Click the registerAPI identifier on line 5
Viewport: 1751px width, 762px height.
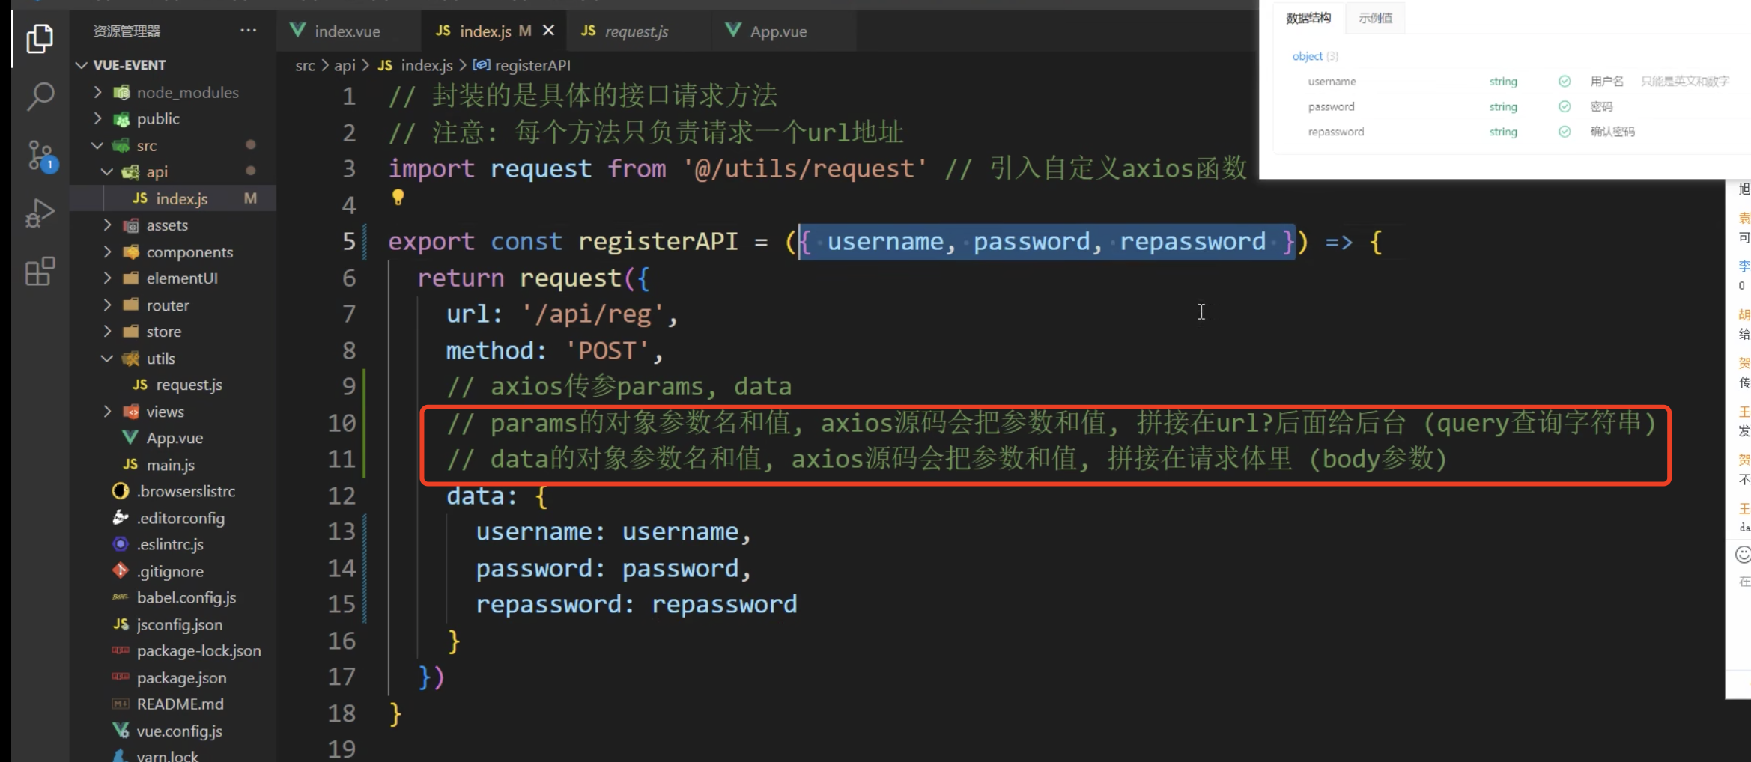(658, 241)
